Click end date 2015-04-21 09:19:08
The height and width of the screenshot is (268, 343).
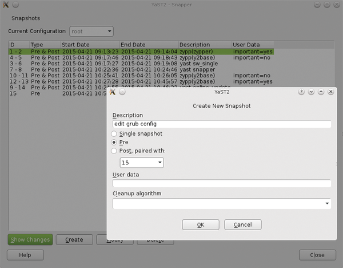[149, 64]
